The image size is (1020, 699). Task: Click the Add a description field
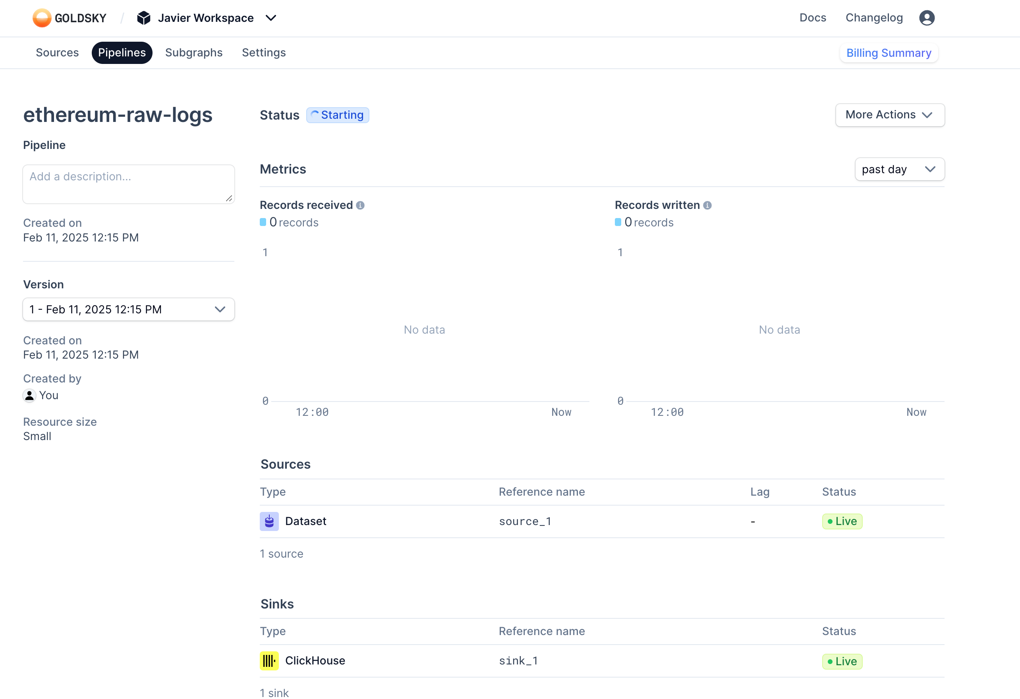tap(128, 184)
